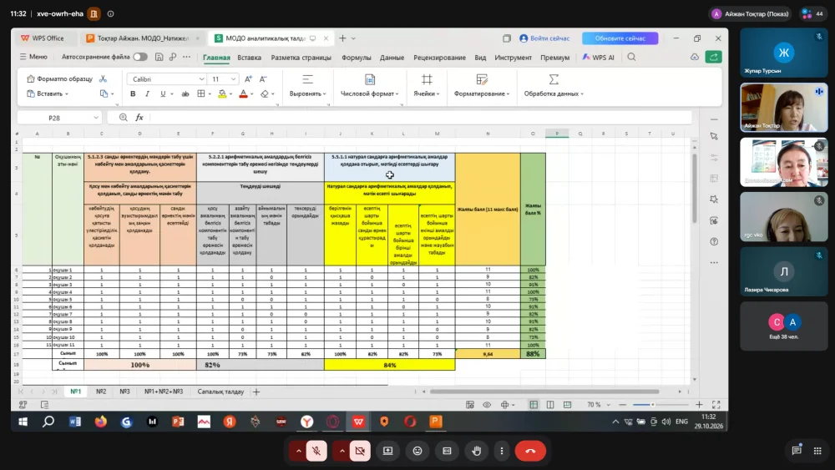Toggle the Meet camera button
Image resolution: width=835 pixels, height=470 pixels.
tap(360, 451)
